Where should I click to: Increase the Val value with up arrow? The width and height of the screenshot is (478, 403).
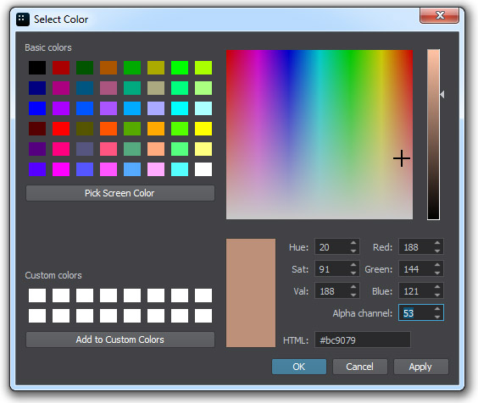pos(353,287)
